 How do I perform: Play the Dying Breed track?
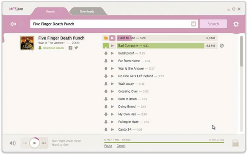click(x=112, y=107)
